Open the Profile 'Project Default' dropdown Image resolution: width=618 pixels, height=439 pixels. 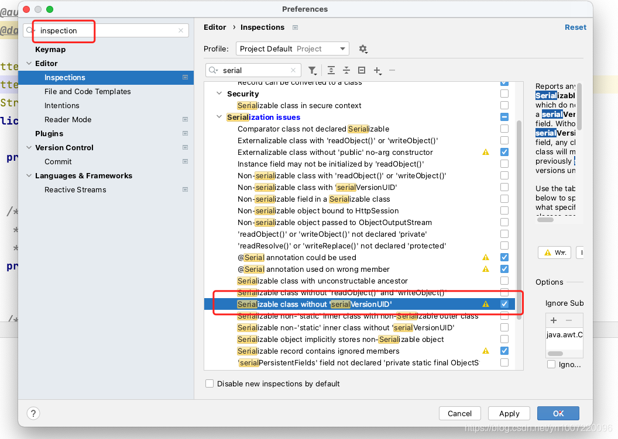pyautogui.click(x=293, y=49)
